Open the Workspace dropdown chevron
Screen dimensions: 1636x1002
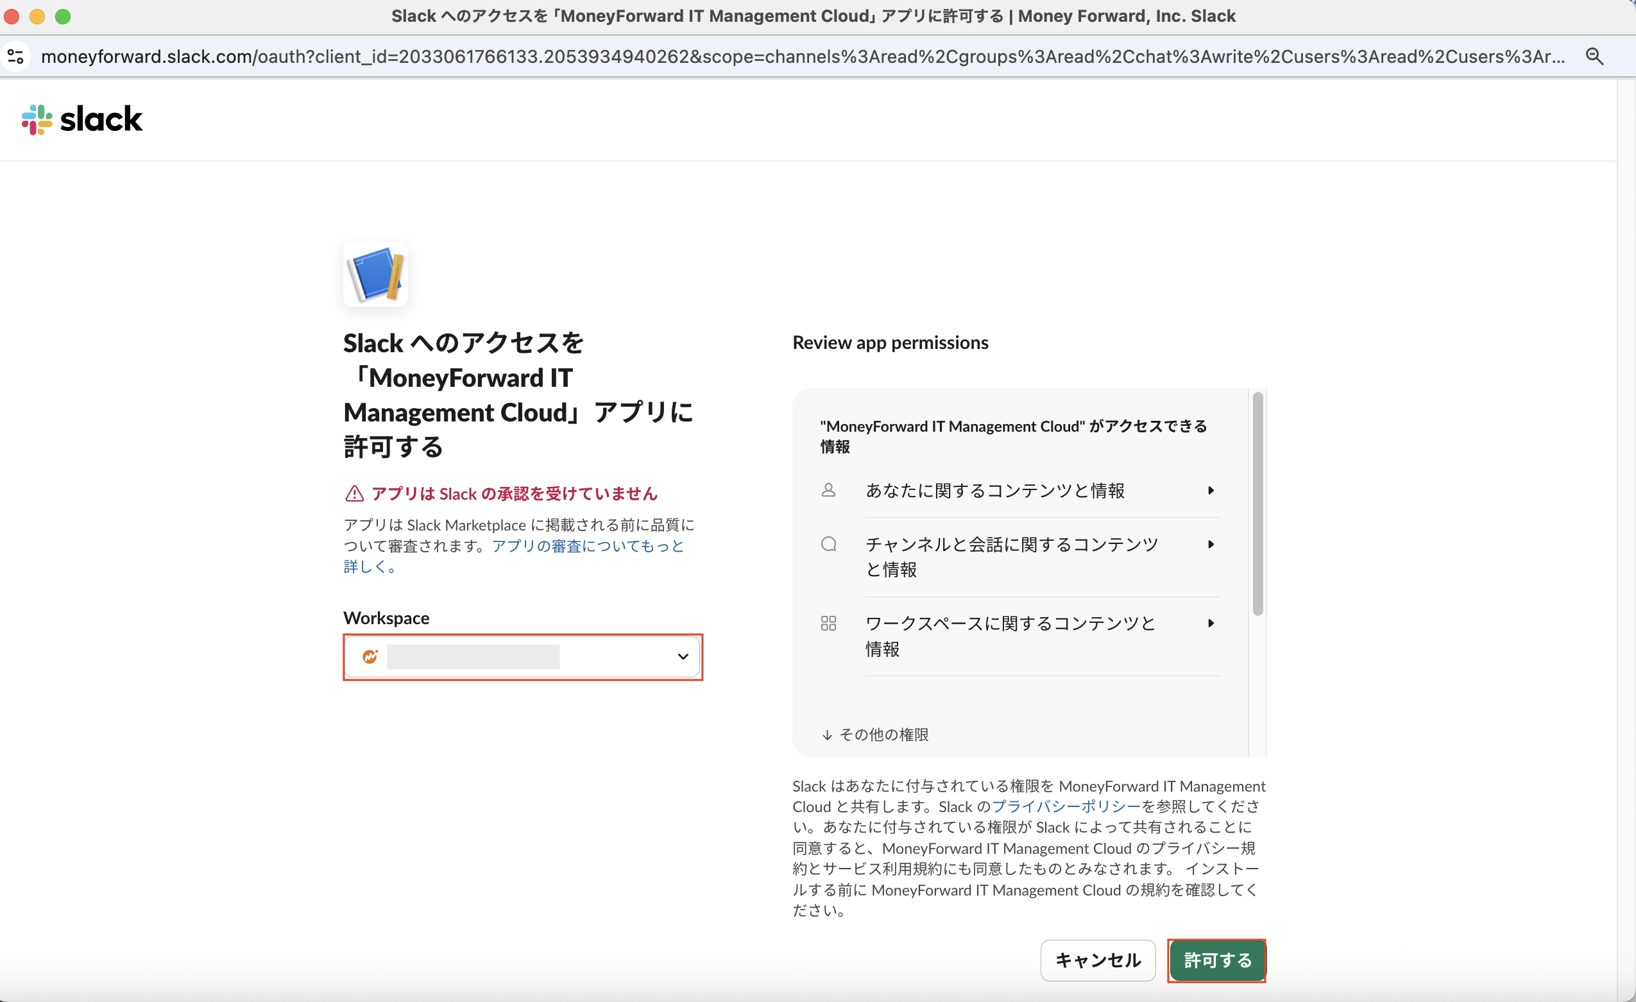click(683, 657)
